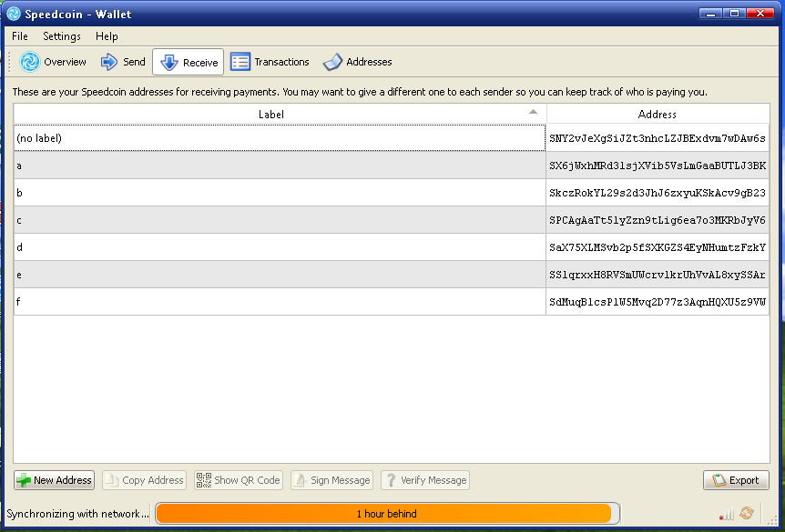Viewport: 785px width, 532px height.
Task: Open the Addresses tab
Action: click(x=358, y=62)
